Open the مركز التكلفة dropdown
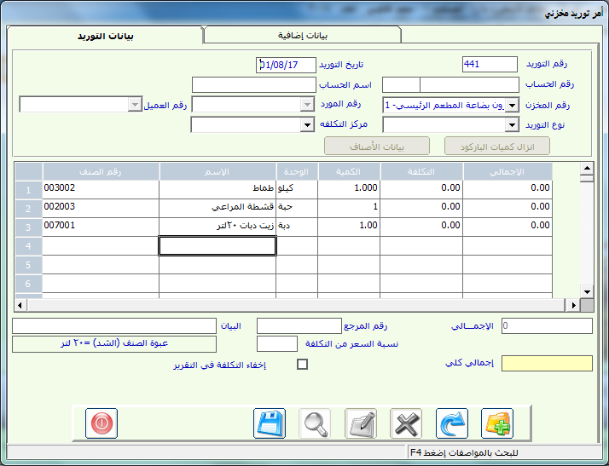The width and height of the screenshot is (609, 466). (307, 125)
